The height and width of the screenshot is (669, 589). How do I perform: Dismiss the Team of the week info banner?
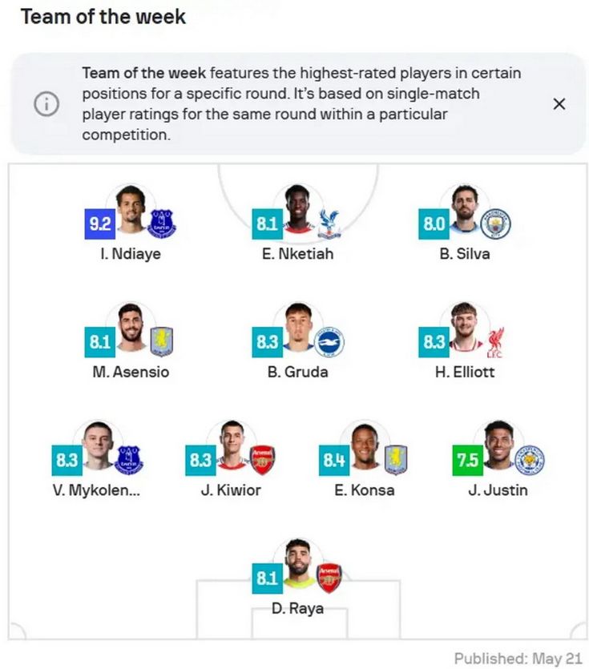(x=559, y=103)
